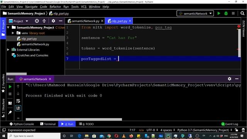Toggle the 2: Favorites side panel
The width and height of the screenshot is (247, 139).
(x=3, y=83)
